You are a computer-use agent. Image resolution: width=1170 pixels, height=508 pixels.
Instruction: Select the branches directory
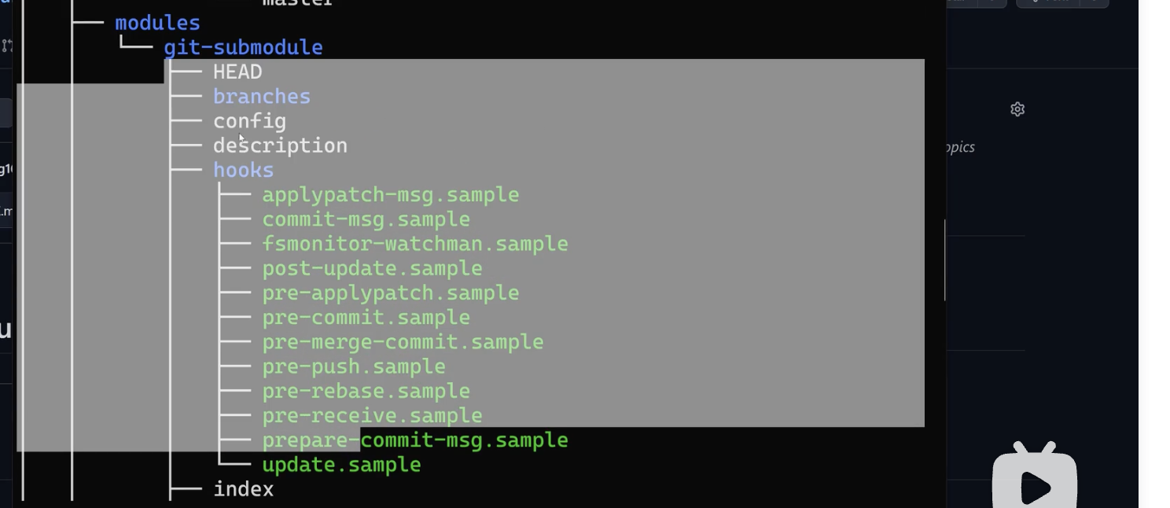[x=262, y=96]
